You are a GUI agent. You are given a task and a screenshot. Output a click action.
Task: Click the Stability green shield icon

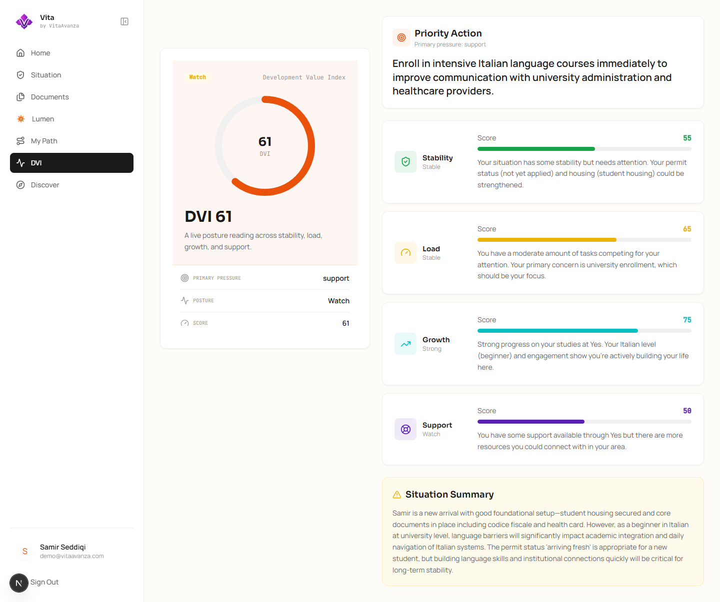(x=405, y=162)
